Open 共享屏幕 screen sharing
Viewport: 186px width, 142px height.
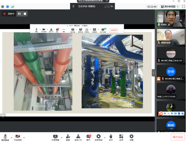[x=55, y=138]
